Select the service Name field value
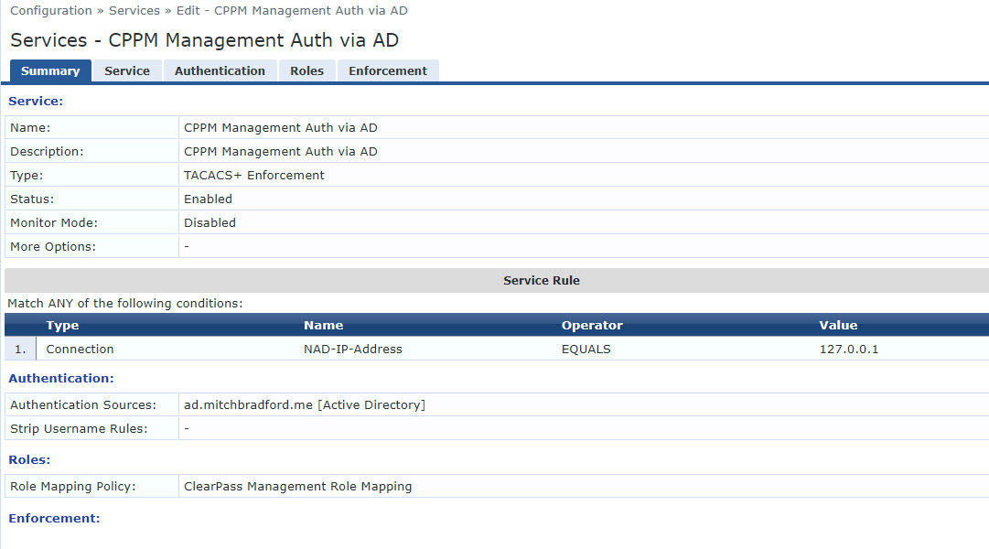 click(280, 127)
